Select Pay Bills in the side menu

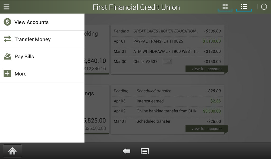[25, 56]
